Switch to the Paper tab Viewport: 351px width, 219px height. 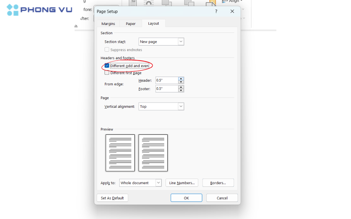[130, 23]
